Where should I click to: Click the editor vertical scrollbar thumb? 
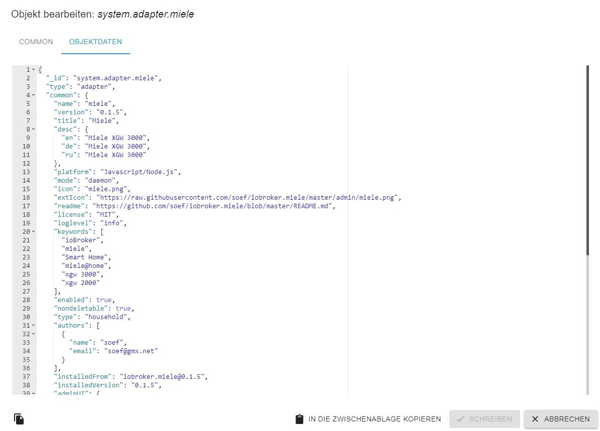click(587, 160)
